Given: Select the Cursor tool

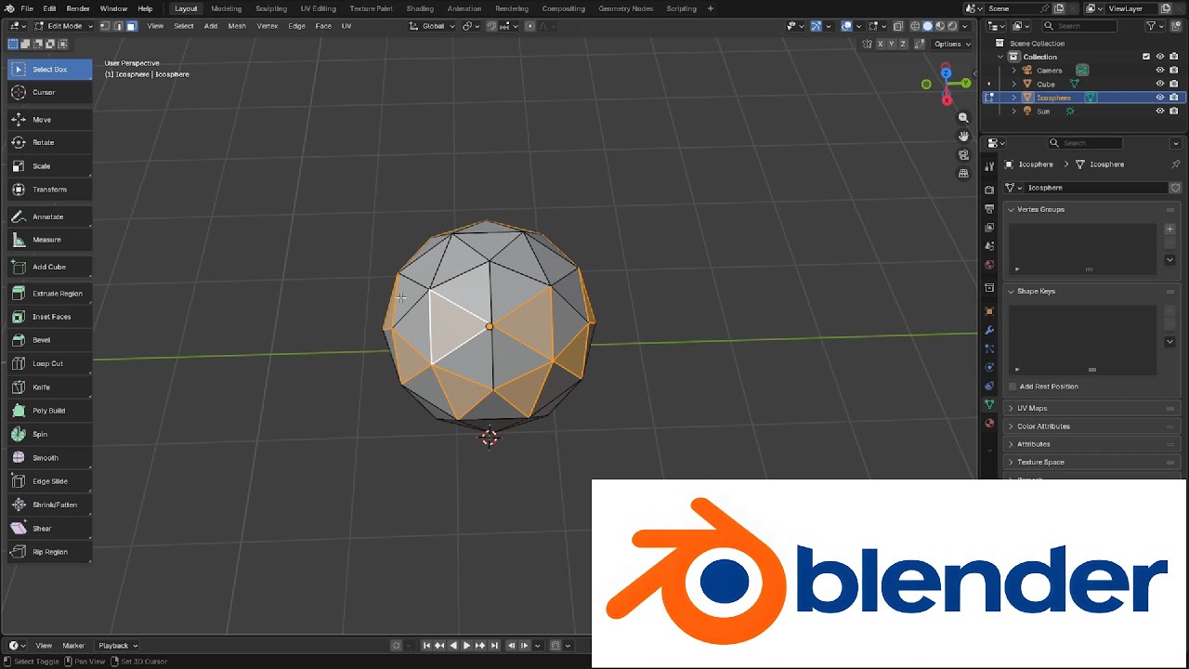Looking at the screenshot, I should tap(49, 92).
